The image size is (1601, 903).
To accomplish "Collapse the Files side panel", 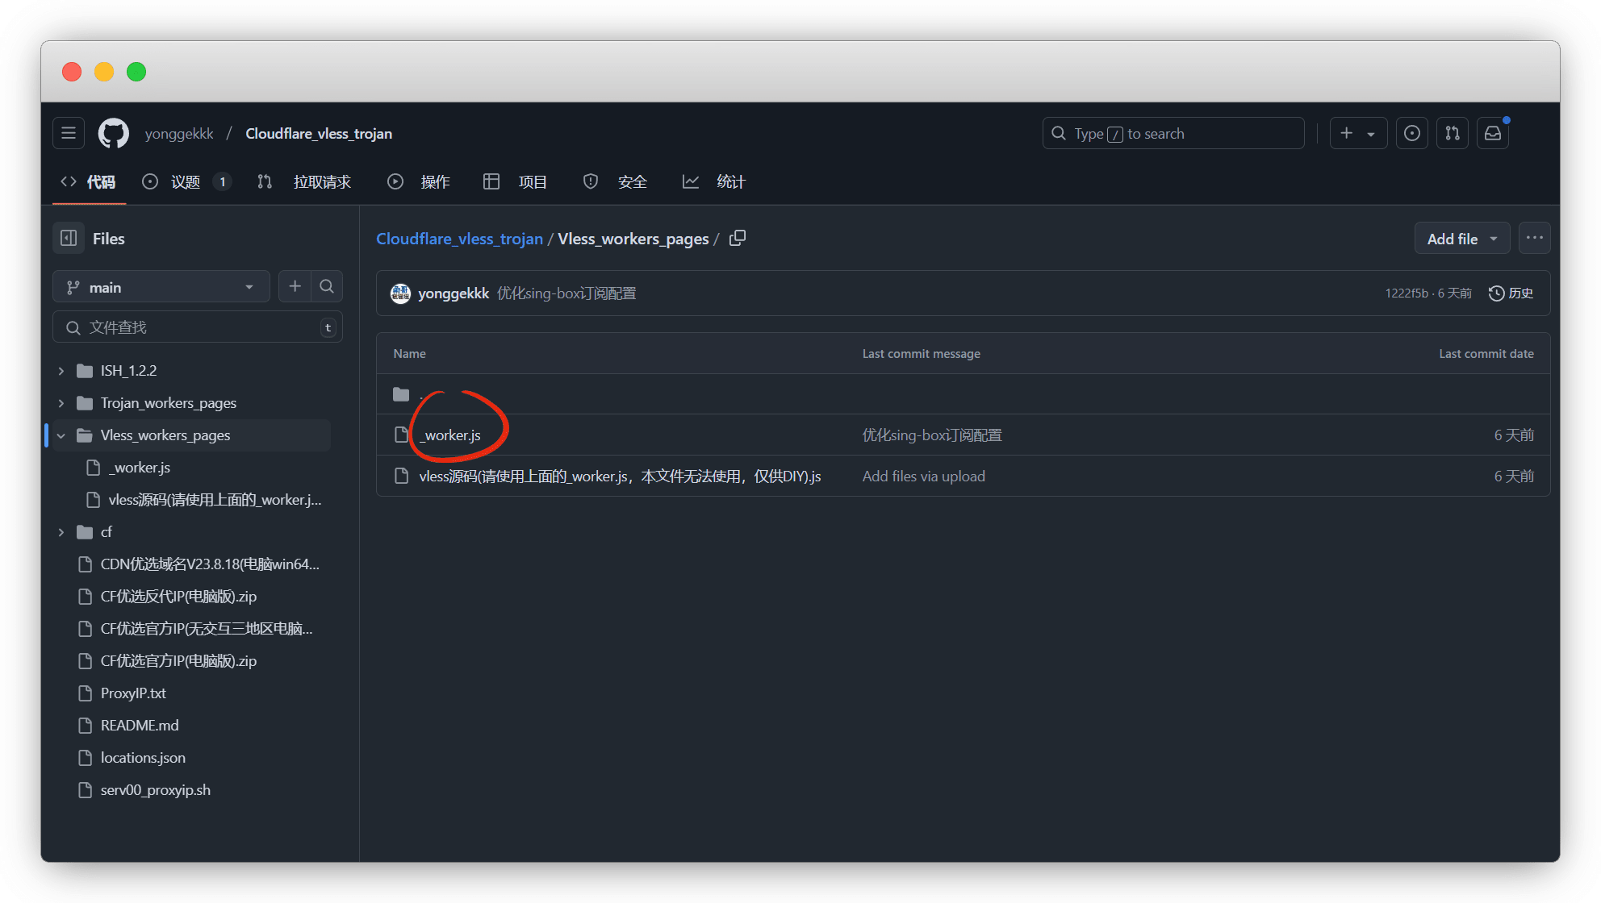I will coord(69,239).
